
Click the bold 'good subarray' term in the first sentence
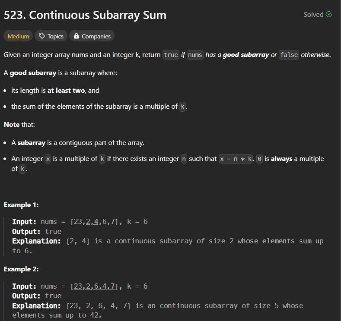245,55
